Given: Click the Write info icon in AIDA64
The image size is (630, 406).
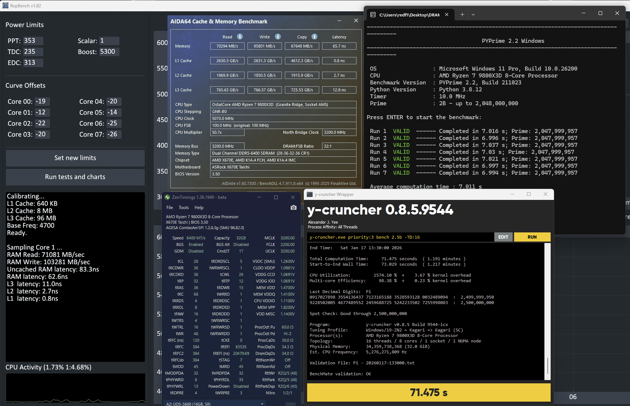Looking at the screenshot, I should coord(278,37).
